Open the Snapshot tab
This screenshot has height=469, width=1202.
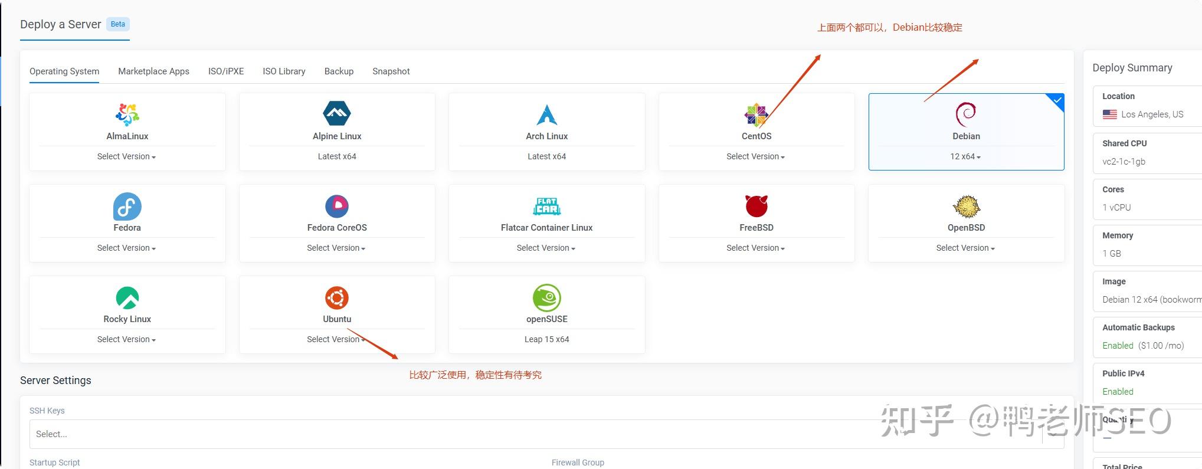pyautogui.click(x=391, y=71)
